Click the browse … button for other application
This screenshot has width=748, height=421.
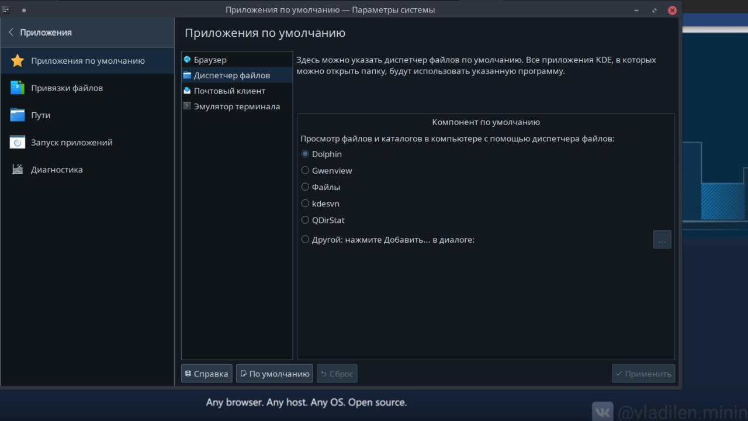click(662, 239)
